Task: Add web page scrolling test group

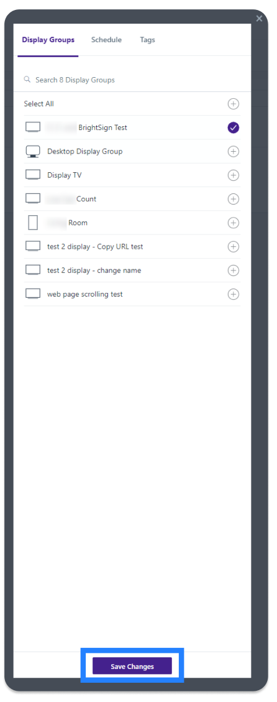Action: [233, 294]
